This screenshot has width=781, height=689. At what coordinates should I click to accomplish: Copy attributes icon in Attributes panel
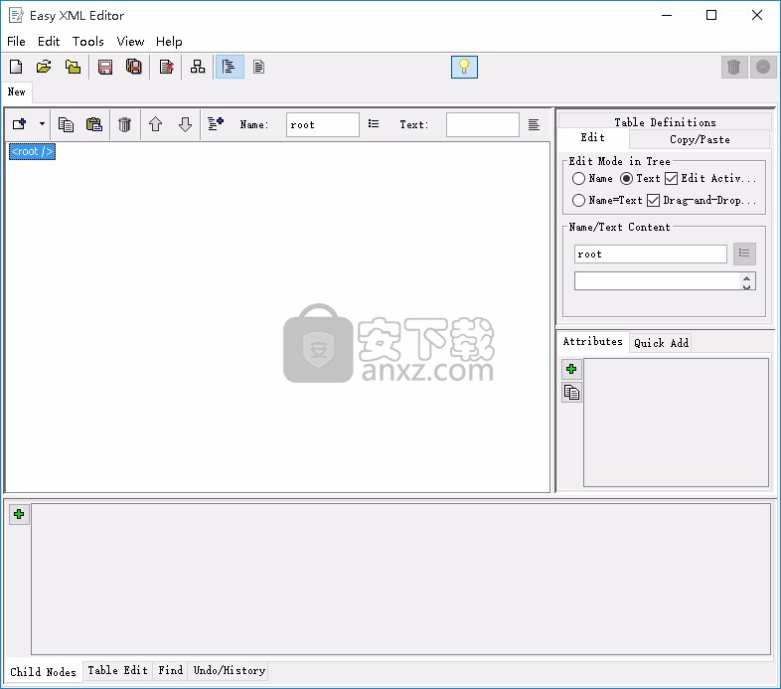pyautogui.click(x=571, y=393)
